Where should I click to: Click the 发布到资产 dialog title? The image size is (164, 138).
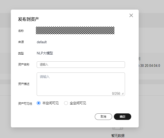tap(28, 19)
